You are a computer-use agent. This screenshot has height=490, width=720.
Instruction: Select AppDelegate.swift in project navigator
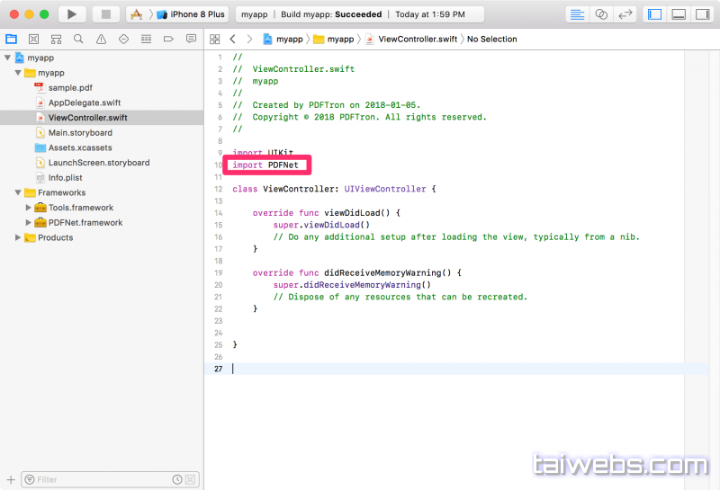[x=84, y=102]
